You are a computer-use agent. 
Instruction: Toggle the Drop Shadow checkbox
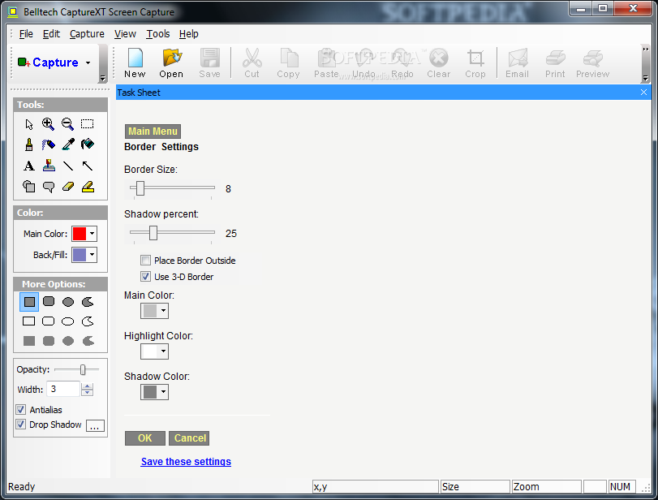tap(20, 425)
